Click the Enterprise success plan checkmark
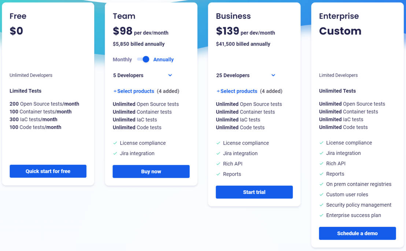Viewport: 406px width, 251px height. click(x=321, y=215)
